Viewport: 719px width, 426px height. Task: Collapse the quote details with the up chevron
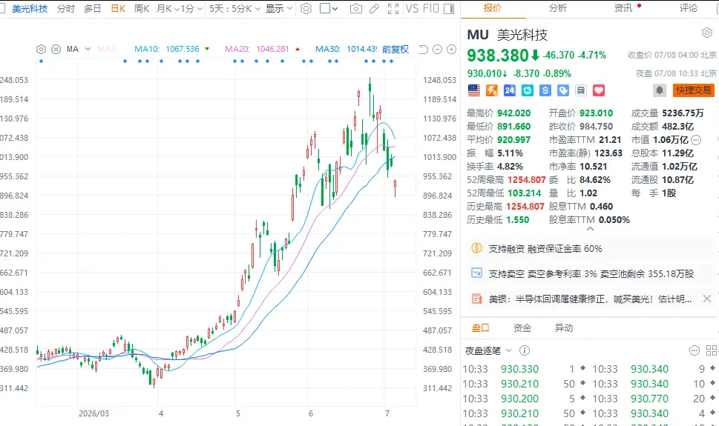pos(590,229)
